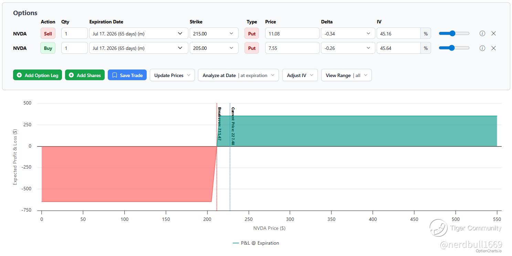The height and width of the screenshot is (256, 512).
Task: Toggle Put type on the 205 strike leg
Action: 252,48
